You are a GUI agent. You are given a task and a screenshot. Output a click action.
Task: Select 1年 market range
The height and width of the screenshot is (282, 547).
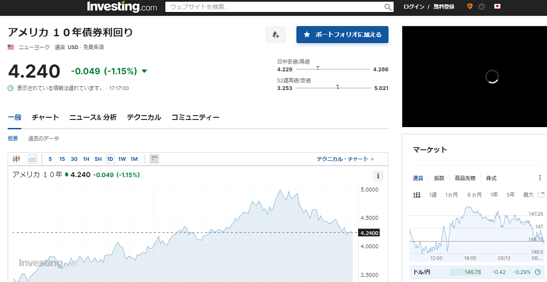point(494,195)
